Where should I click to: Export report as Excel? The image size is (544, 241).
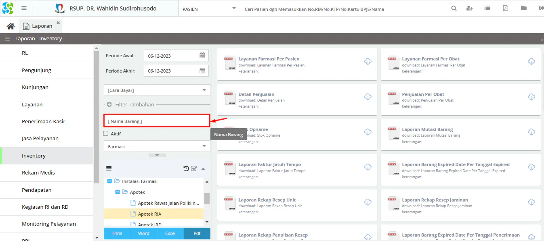170,233
